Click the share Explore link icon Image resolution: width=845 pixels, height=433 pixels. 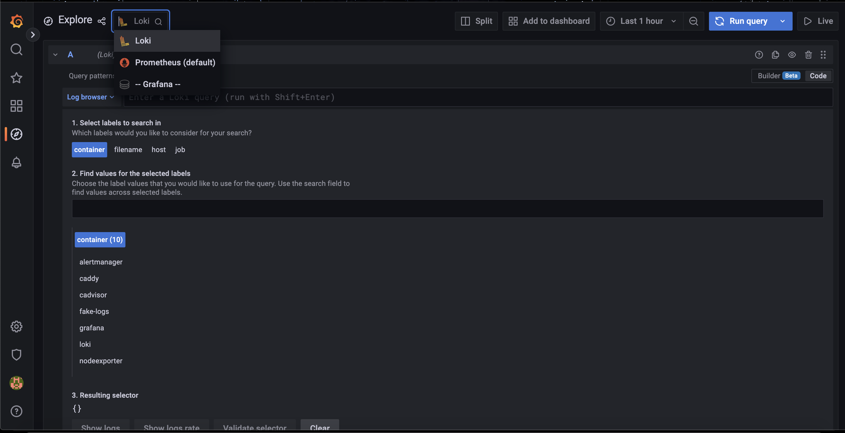(x=102, y=21)
